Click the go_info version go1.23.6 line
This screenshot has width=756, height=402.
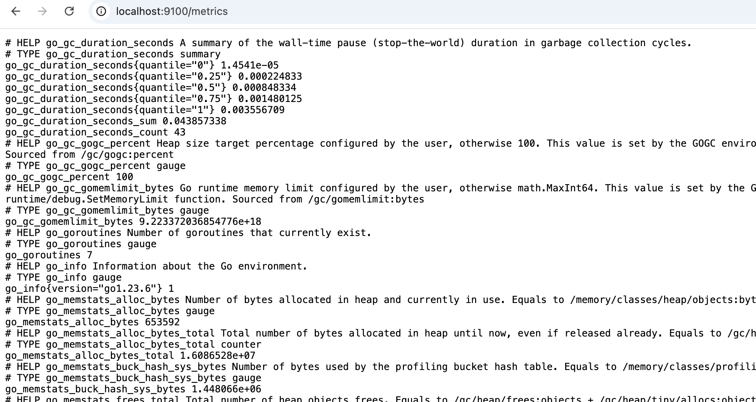coord(90,289)
